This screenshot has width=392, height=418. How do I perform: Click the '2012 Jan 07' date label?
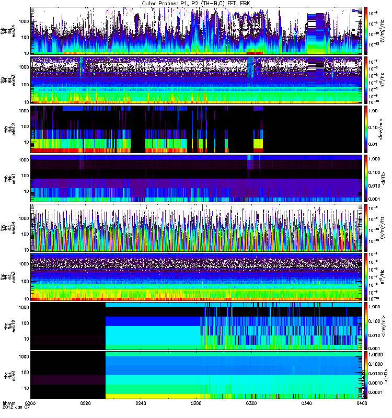[x=11, y=409]
